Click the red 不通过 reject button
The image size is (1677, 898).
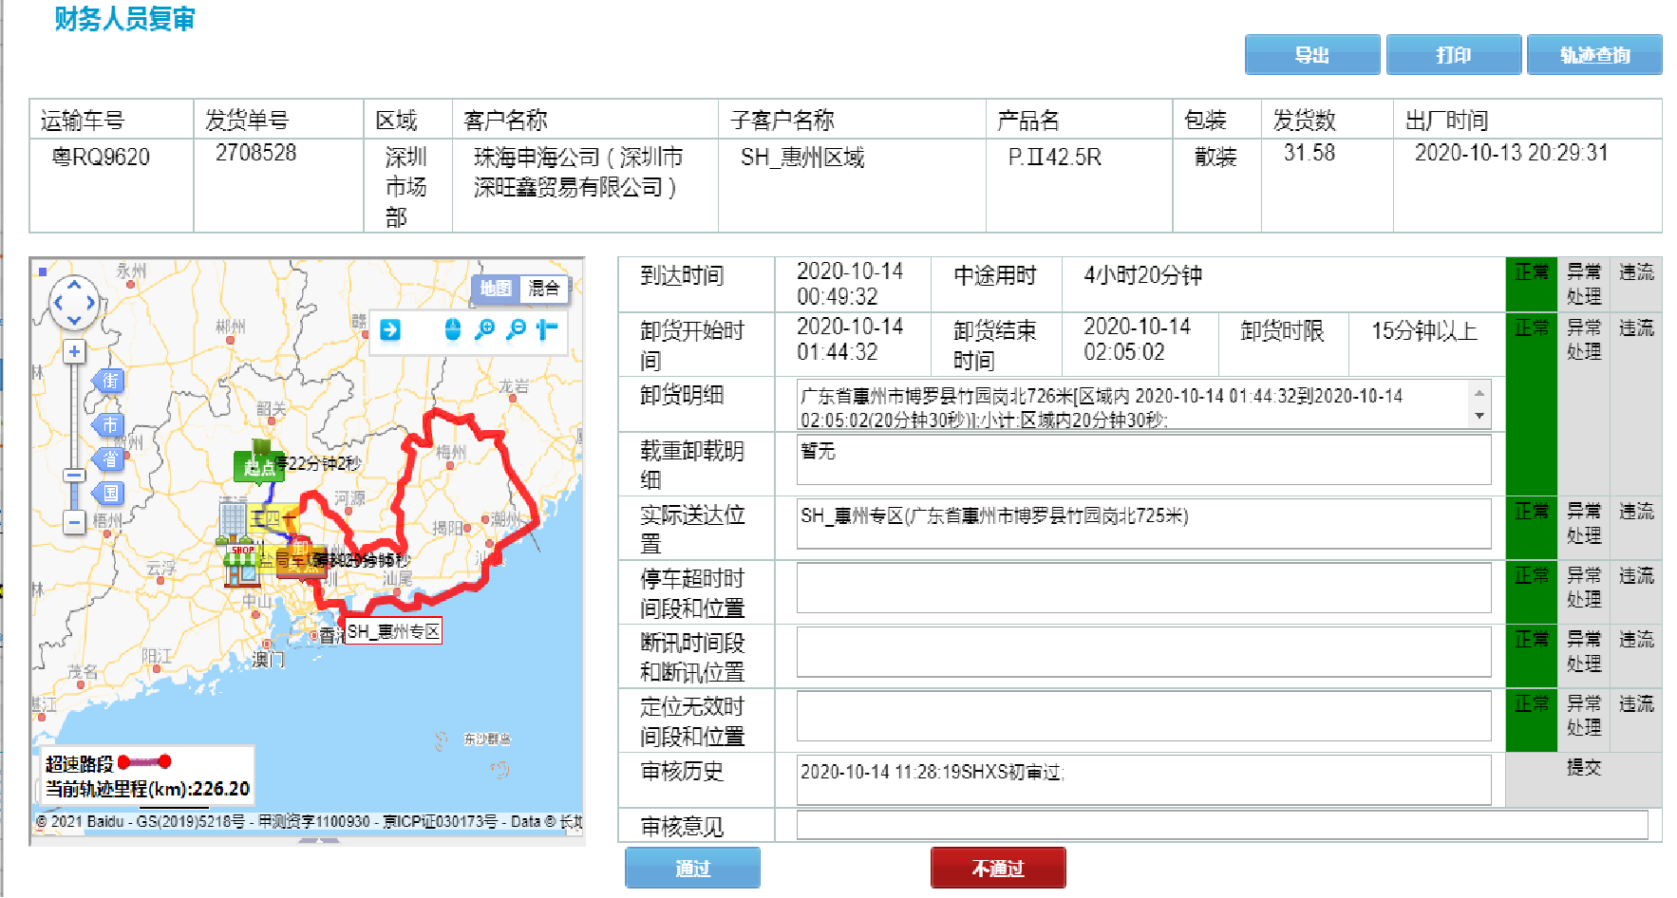(x=997, y=868)
